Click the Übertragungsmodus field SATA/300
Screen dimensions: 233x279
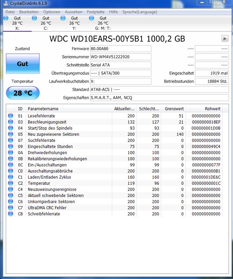pos(121,73)
